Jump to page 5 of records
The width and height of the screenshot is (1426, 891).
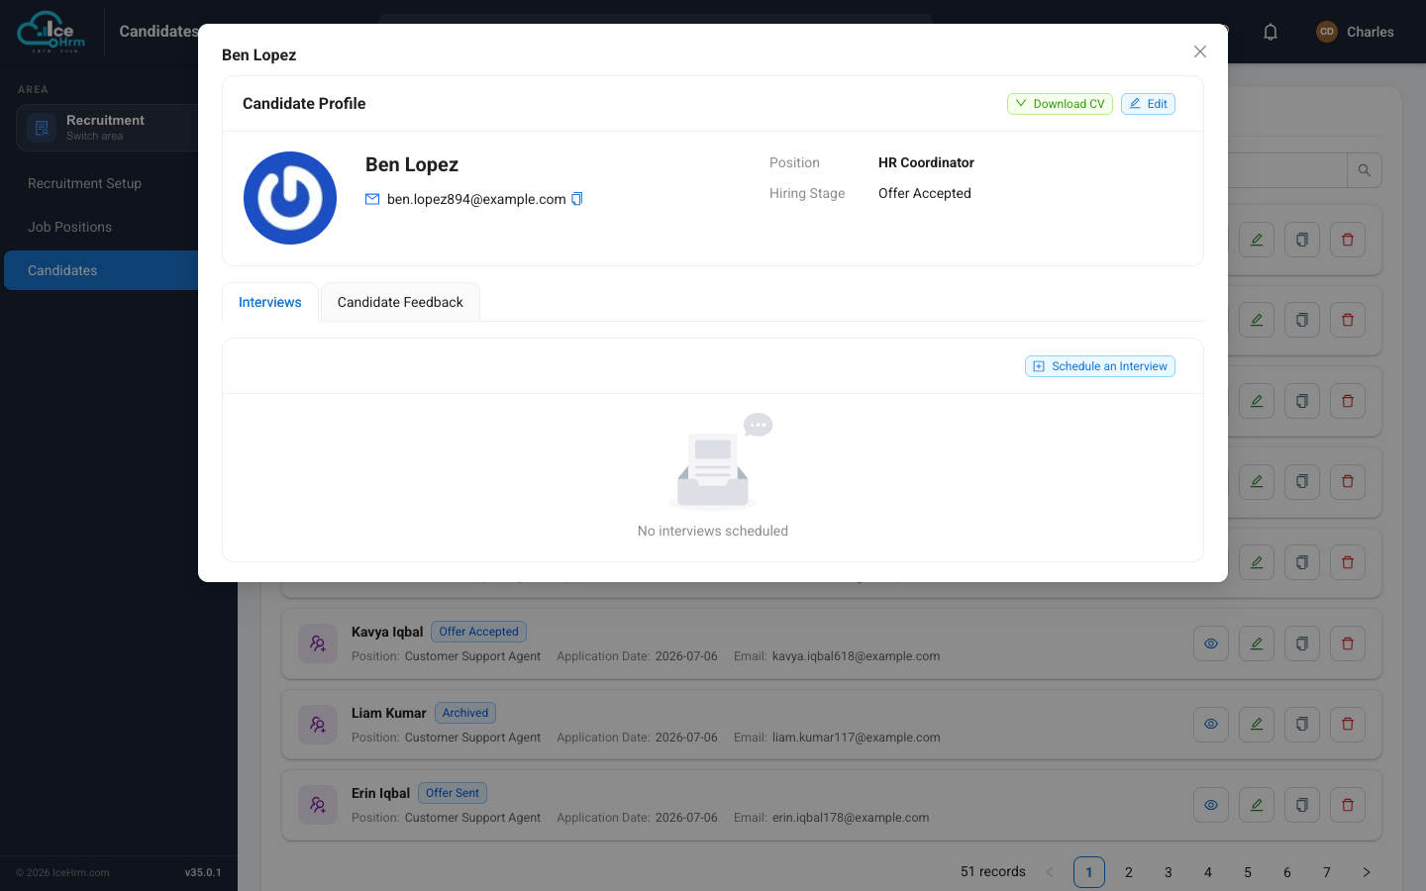(x=1248, y=872)
